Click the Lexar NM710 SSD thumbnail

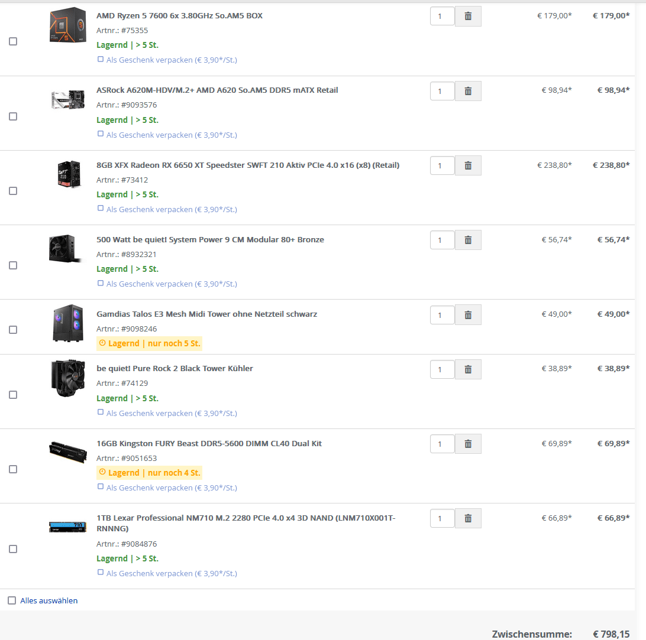point(68,527)
